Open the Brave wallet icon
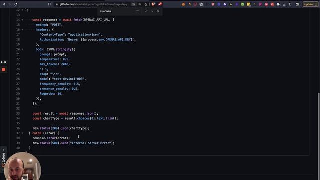The image size is (320, 180). pos(297,4)
